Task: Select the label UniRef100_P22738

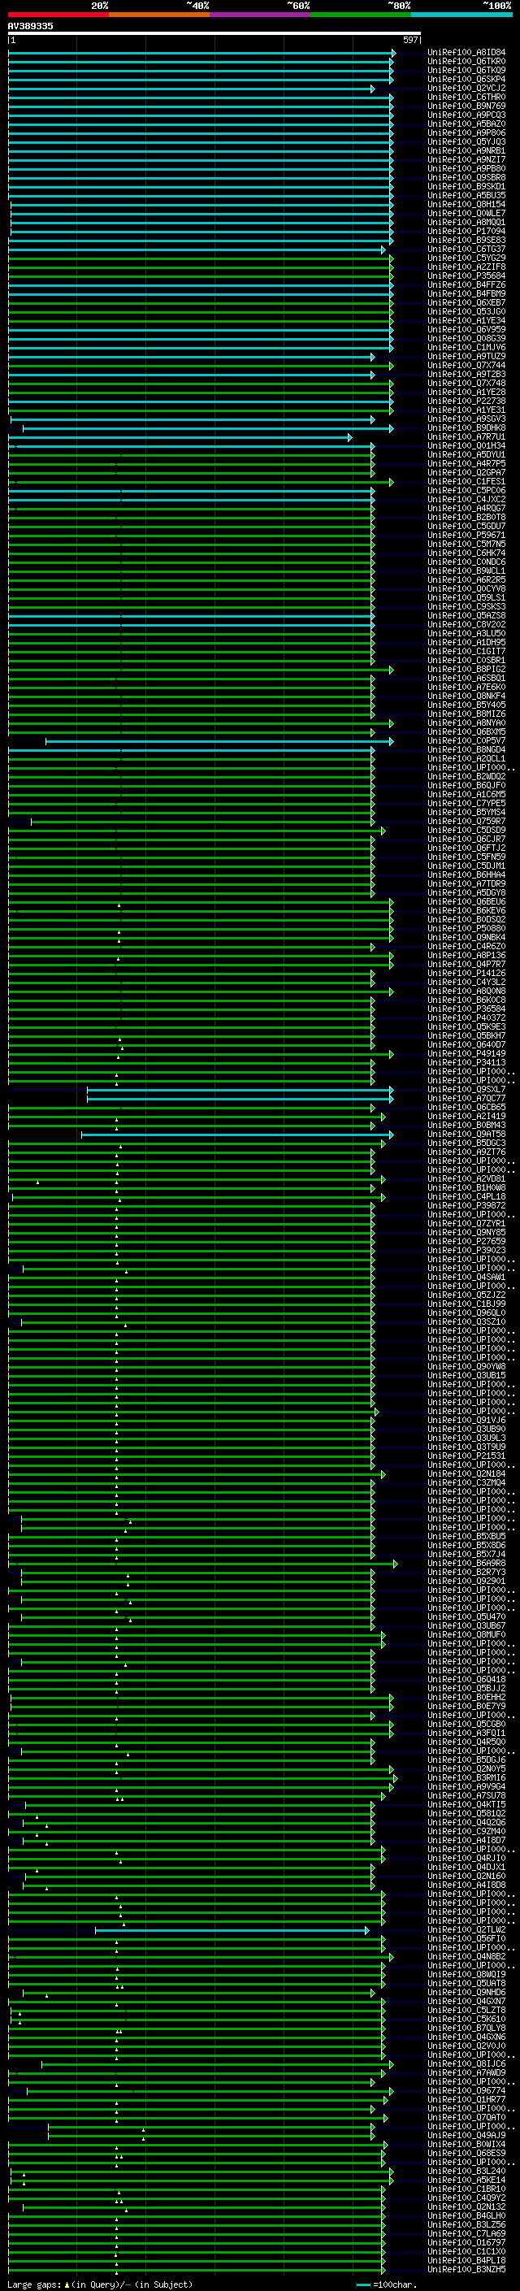Action: click(466, 401)
